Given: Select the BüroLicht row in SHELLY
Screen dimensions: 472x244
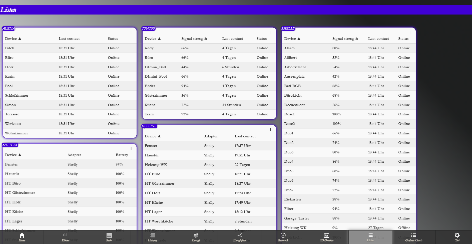Looking at the screenshot, I should pyautogui.click(x=349, y=95).
